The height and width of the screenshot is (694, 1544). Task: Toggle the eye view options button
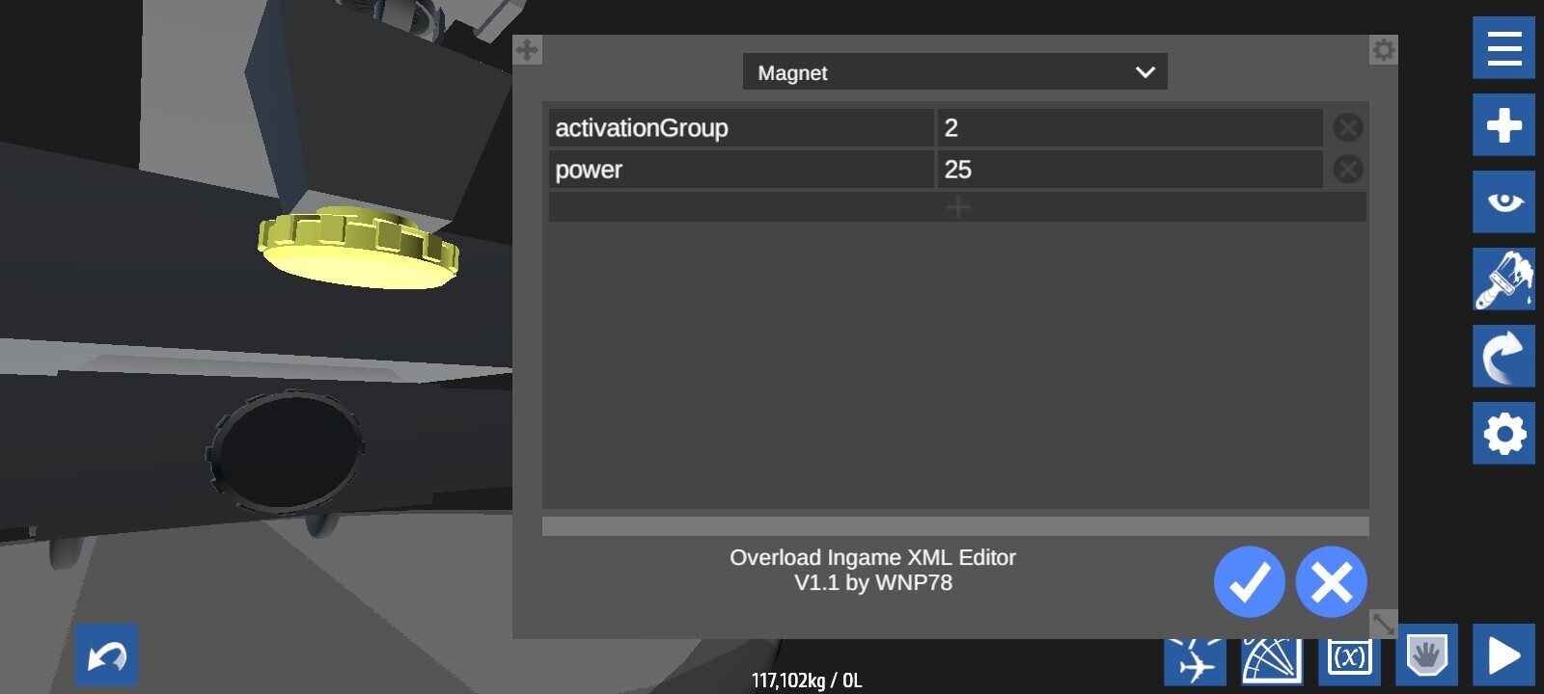point(1503,202)
